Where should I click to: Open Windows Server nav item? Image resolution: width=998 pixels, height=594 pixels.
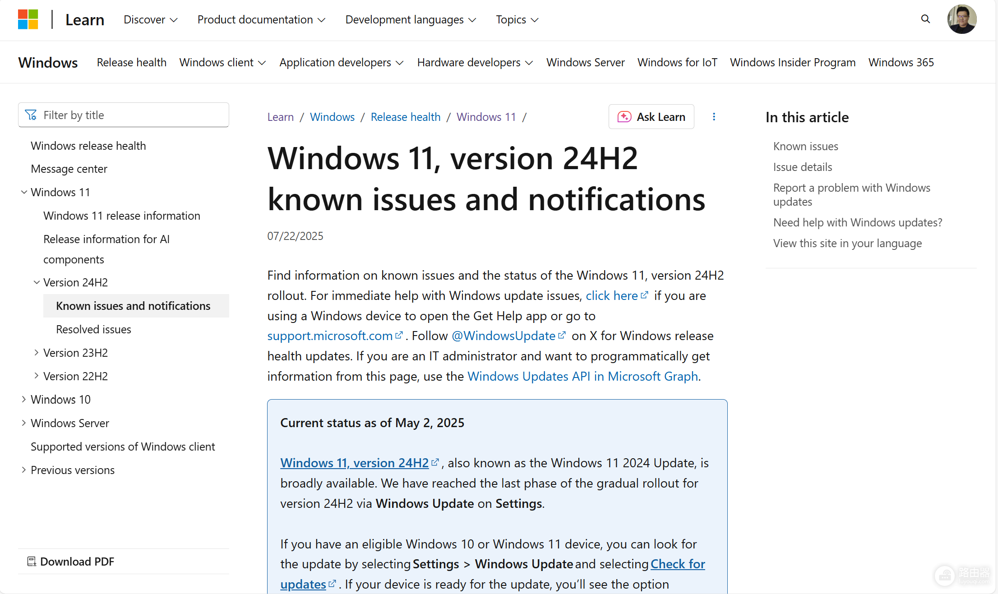click(585, 62)
